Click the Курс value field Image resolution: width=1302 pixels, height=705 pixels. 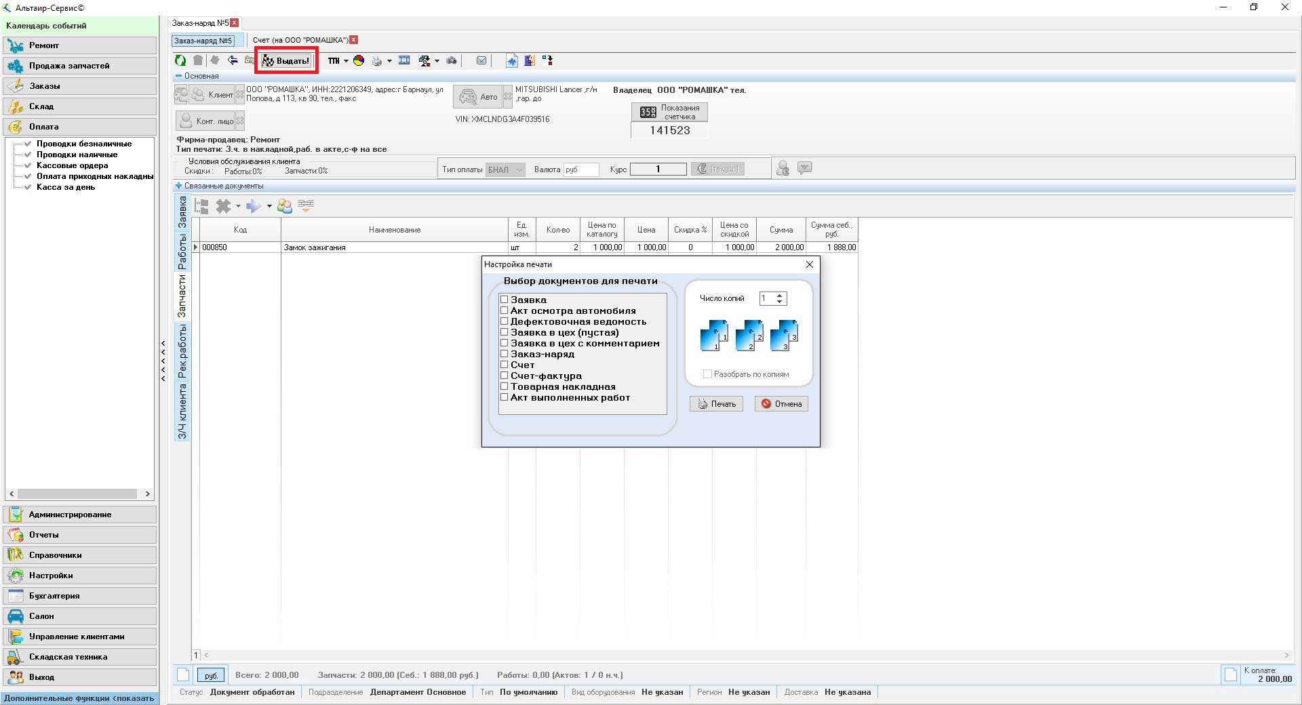click(x=658, y=169)
